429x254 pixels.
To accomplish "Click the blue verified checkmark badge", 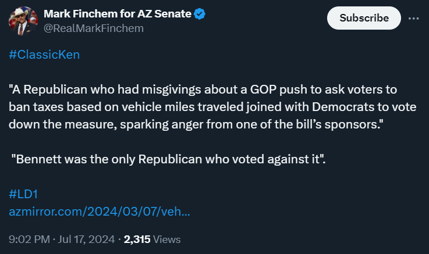I will pyautogui.click(x=200, y=14).
